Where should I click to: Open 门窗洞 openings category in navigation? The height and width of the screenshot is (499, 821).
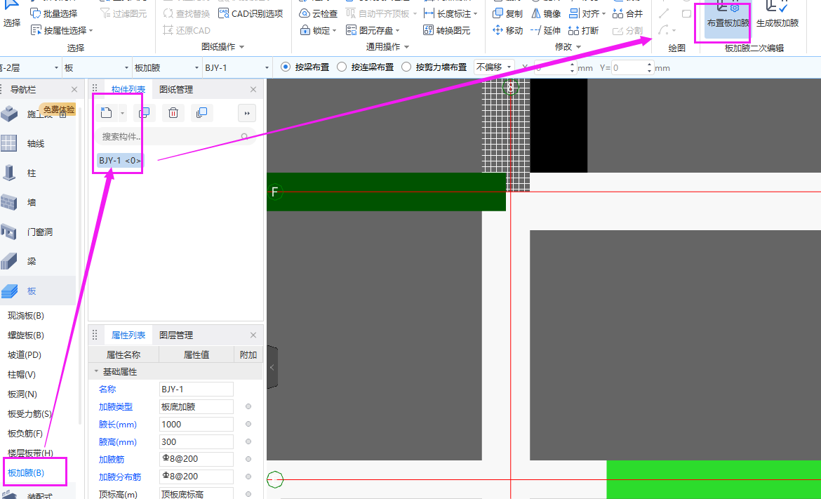tap(38, 232)
